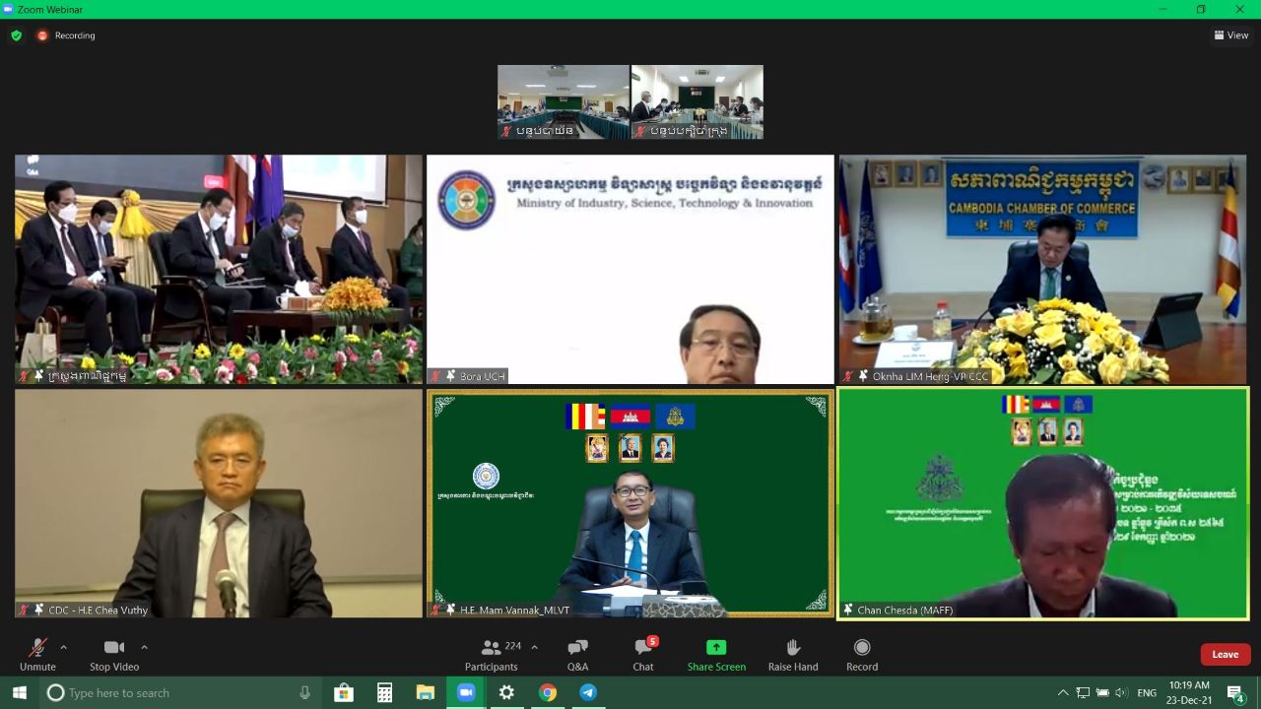Select Bora UCH video tile
The width and height of the screenshot is (1261, 709).
click(x=630, y=269)
